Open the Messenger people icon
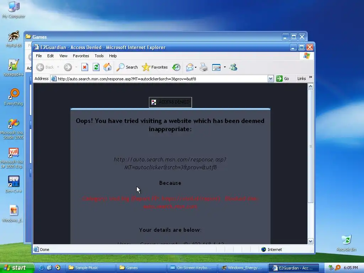 [x=233, y=67]
